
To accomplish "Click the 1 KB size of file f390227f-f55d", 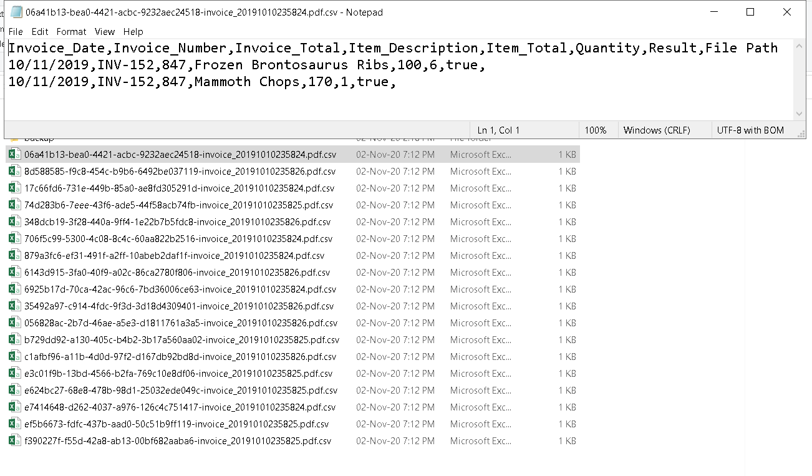I will (x=568, y=440).
